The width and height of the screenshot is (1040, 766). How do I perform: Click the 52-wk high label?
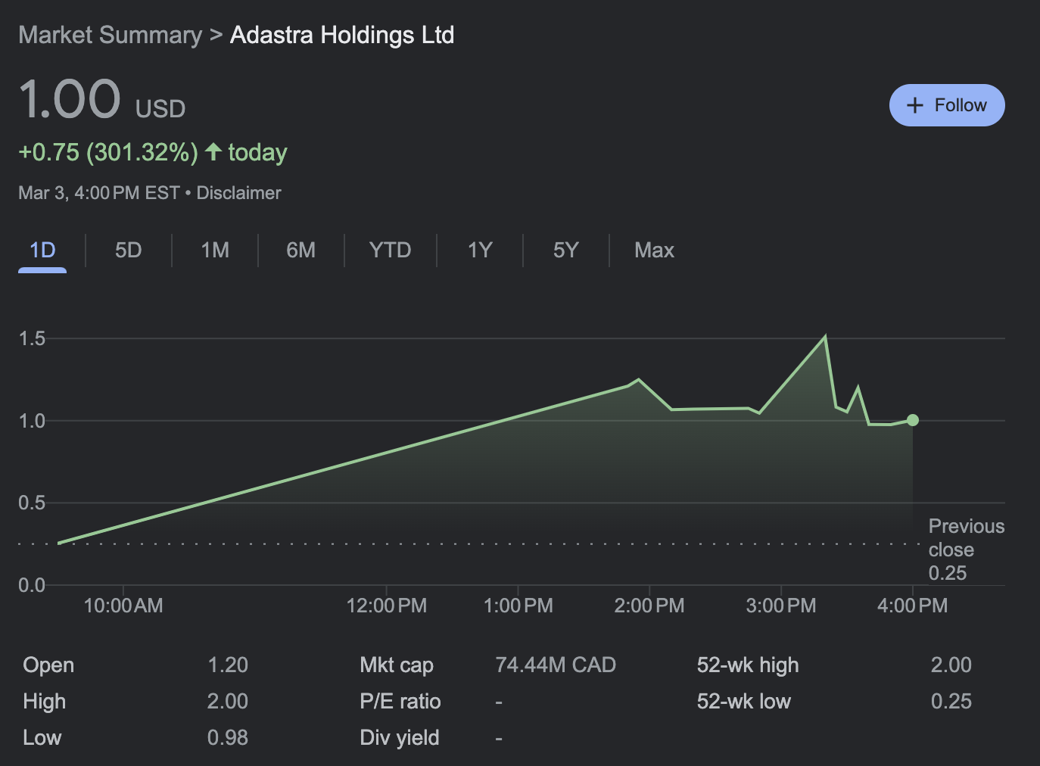pyautogui.click(x=748, y=665)
